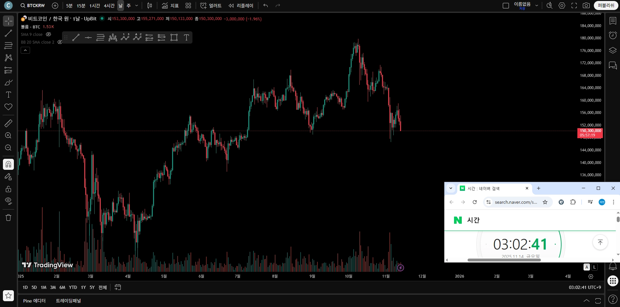The height and width of the screenshot is (307, 620).
Task: Expand the bottom panel with the up chevron
Action: pyautogui.click(x=586, y=301)
